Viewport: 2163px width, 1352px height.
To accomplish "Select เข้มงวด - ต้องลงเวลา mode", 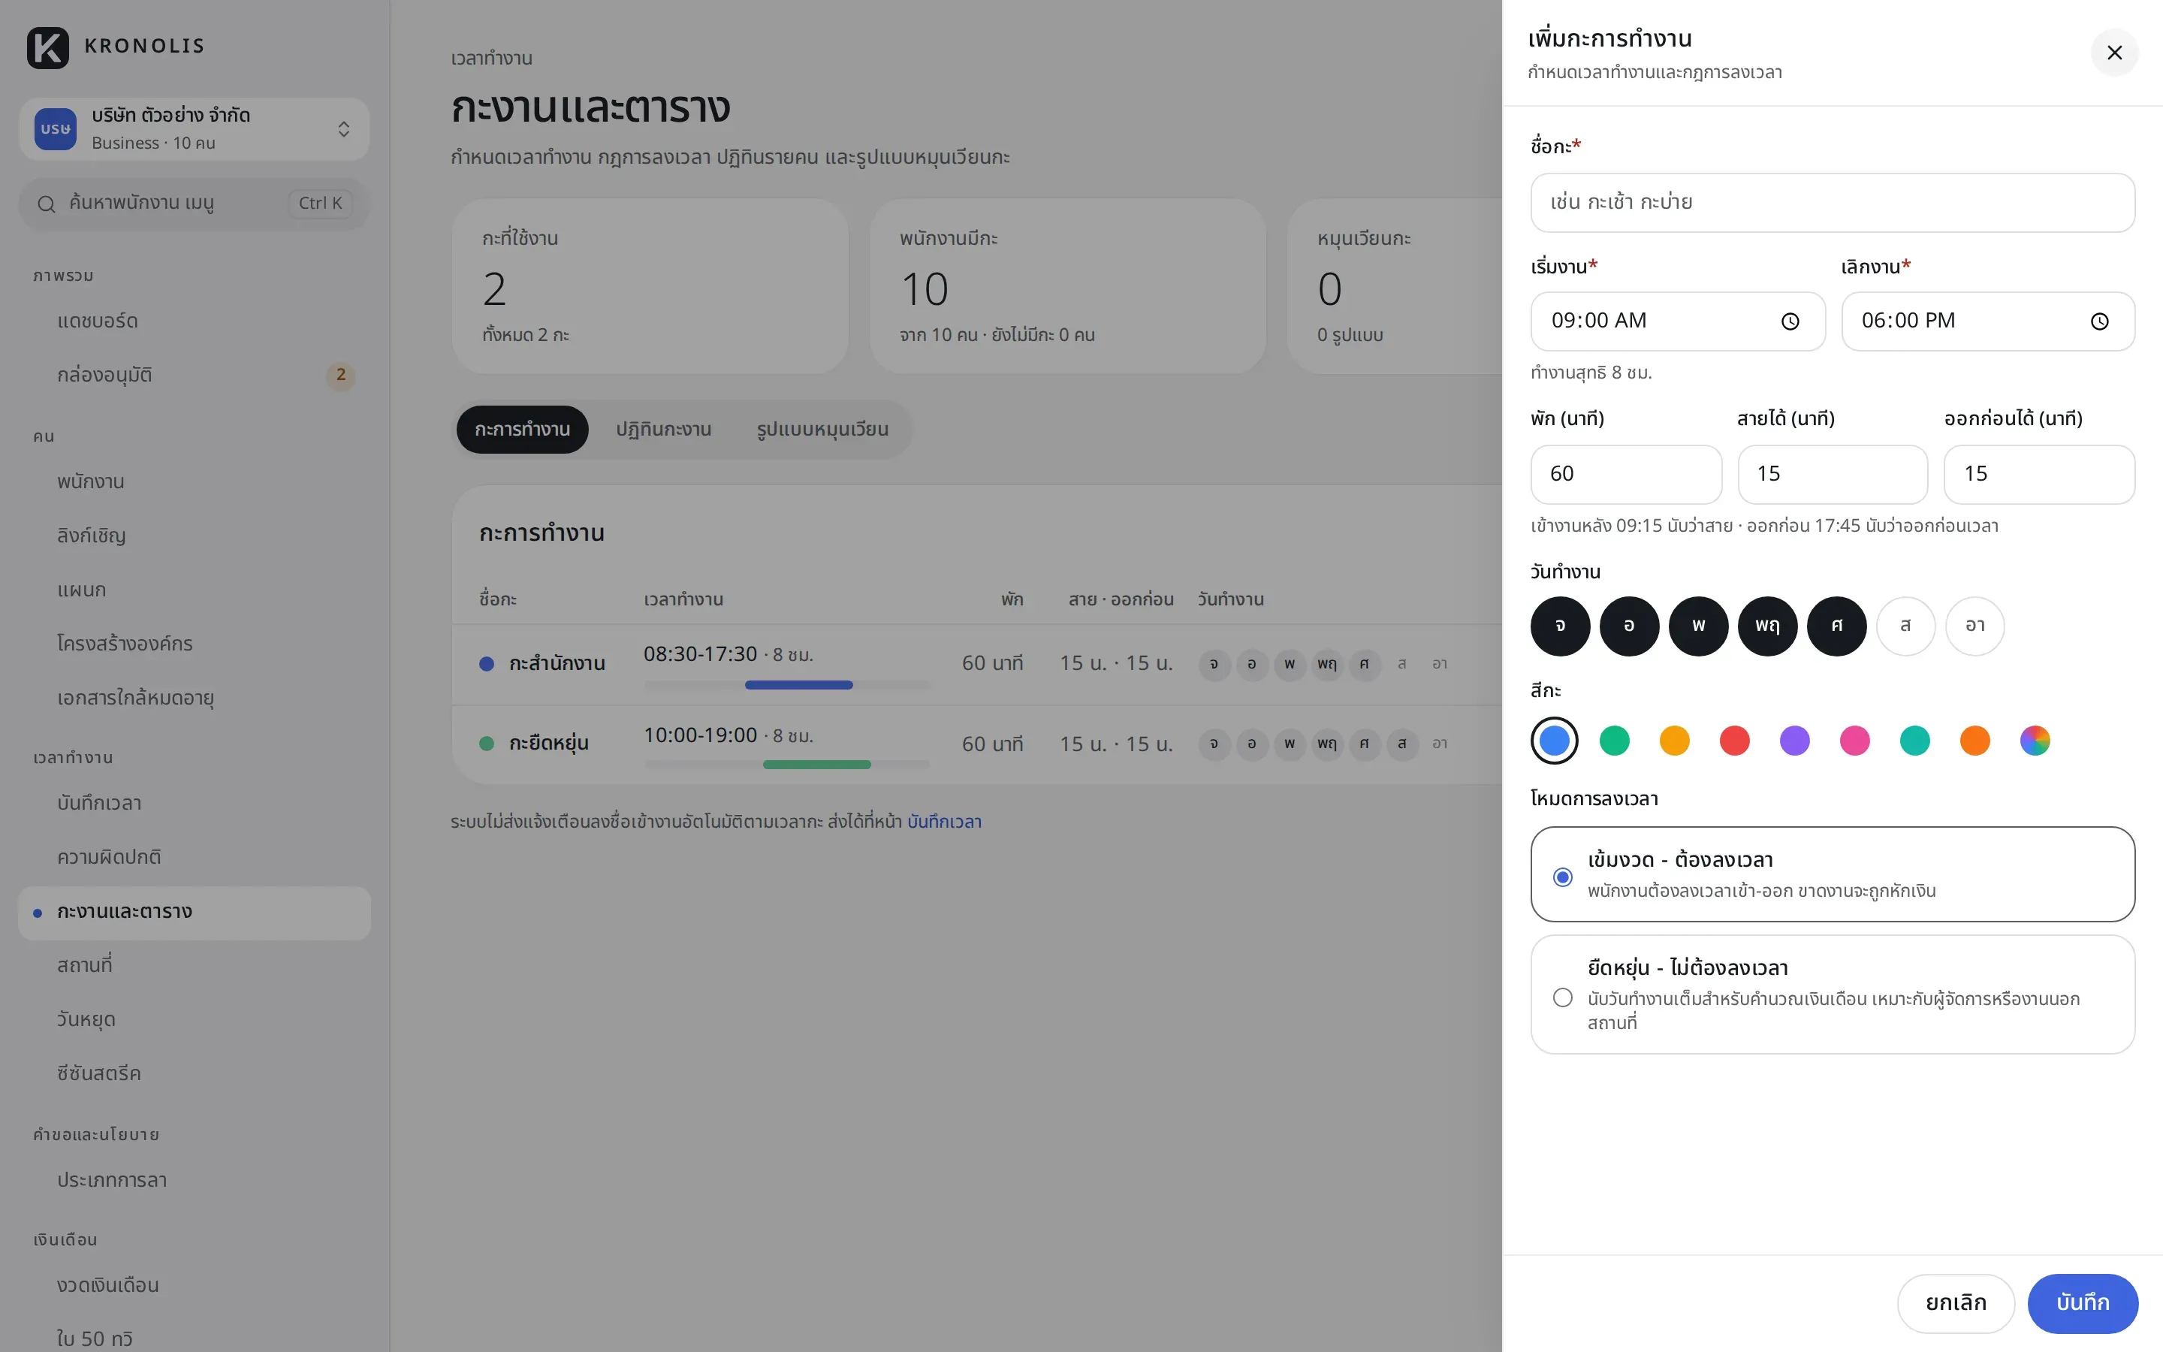I will coord(1833,874).
